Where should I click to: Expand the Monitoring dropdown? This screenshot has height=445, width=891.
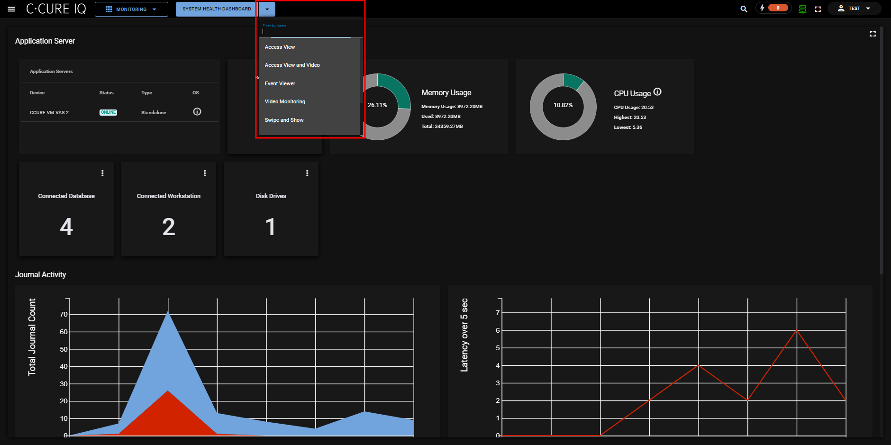(131, 9)
